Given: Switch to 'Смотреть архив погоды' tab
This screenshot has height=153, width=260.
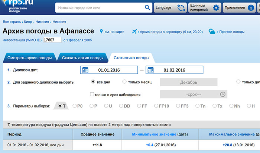Looking at the screenshot, I should (29, 58).
